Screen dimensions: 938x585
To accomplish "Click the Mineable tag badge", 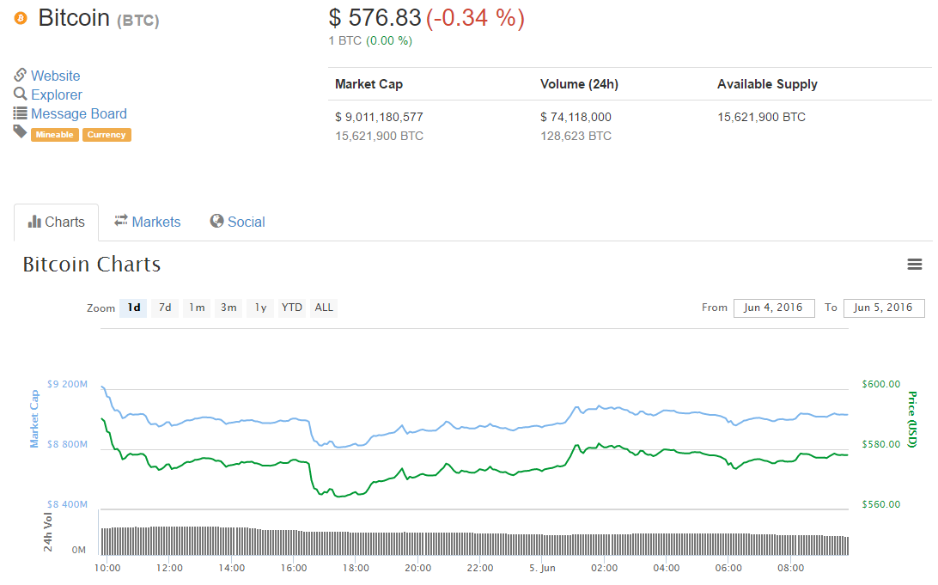I will tap(55, 135).
